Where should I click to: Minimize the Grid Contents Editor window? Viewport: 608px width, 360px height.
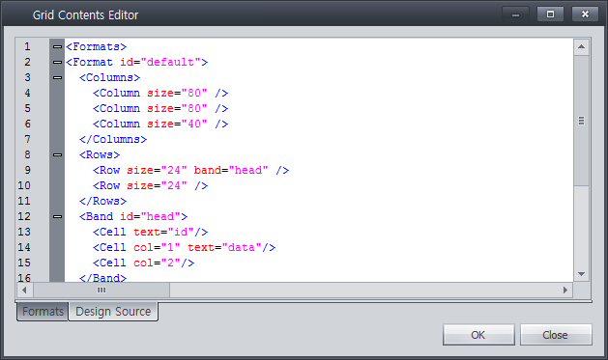pyautogui.click(x=516, y=14)
